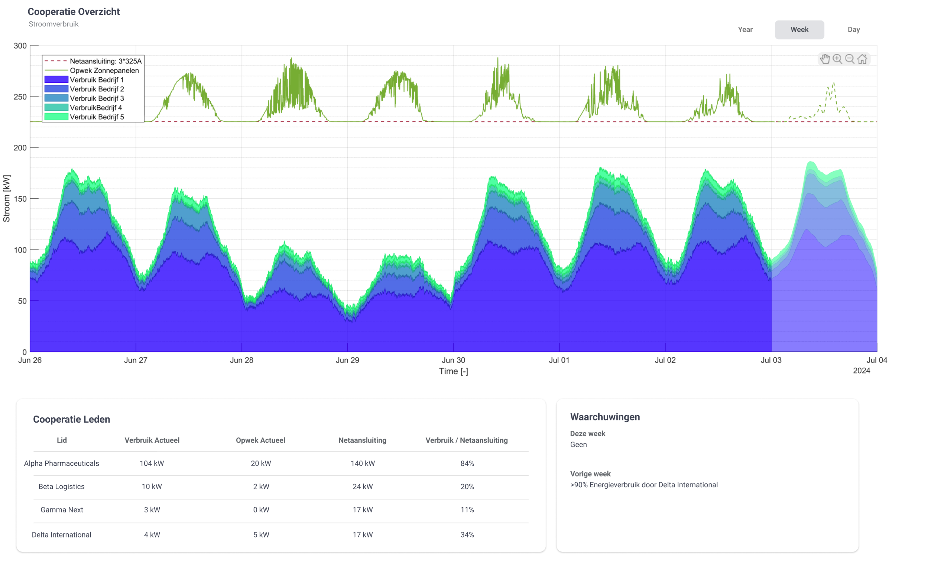Select Beta Logistics member row
The width and height of the screenshot is (931, 586).
61,486
